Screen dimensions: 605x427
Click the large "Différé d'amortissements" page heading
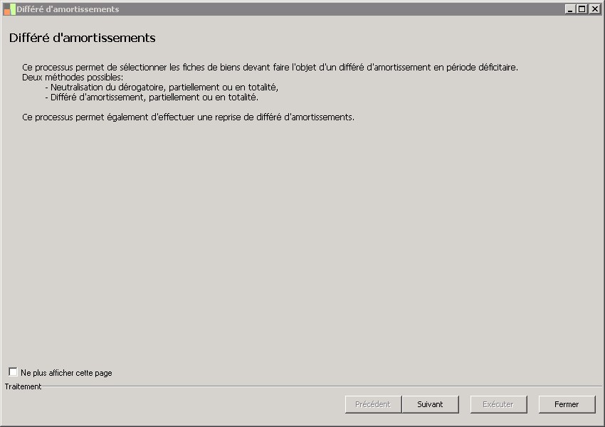coord(82,38)
